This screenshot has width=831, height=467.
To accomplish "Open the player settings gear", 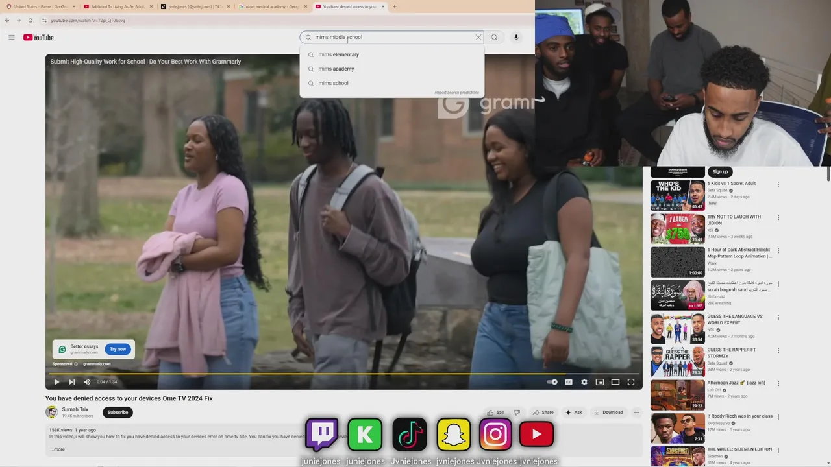I will [584, 382].
